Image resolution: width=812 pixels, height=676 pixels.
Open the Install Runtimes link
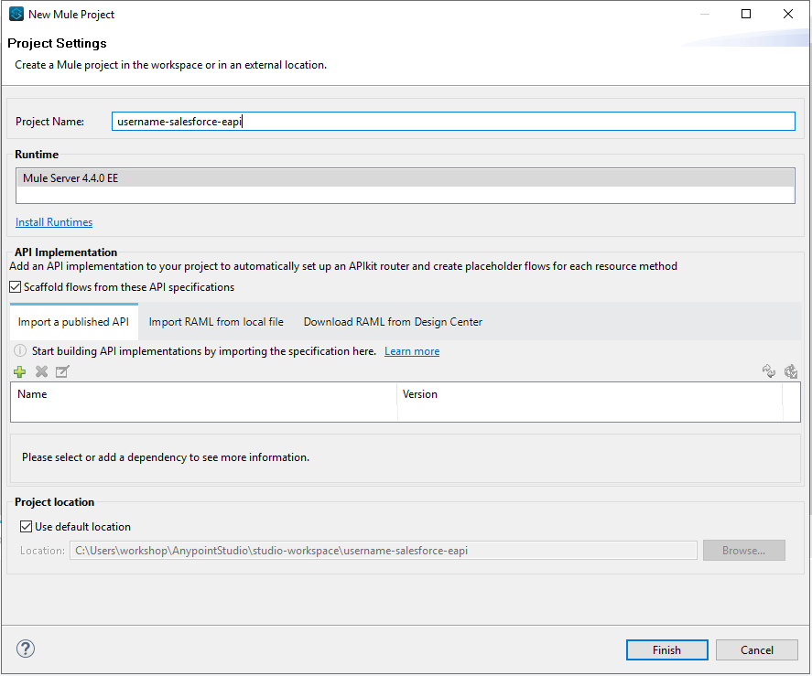(x=54, y=222)
